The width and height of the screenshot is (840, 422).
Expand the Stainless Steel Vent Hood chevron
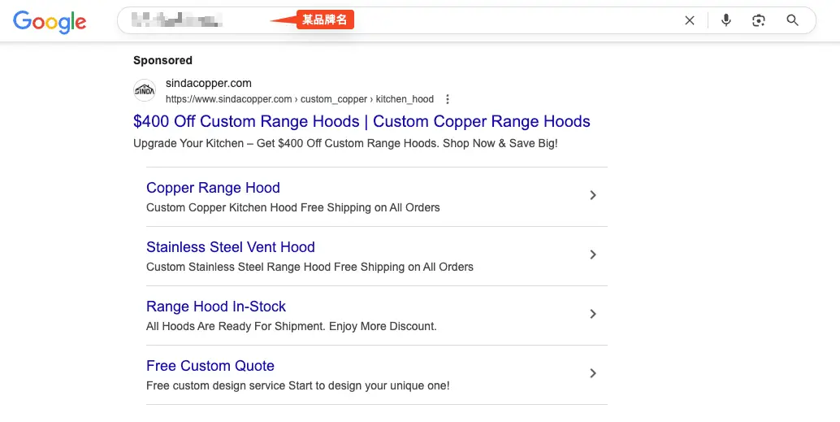coord(593,255)
